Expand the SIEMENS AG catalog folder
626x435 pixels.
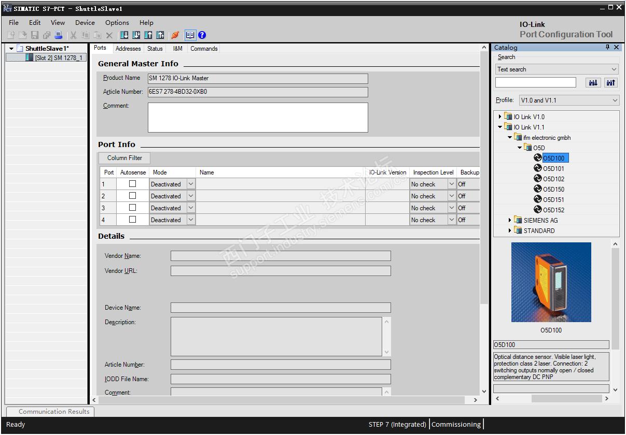coord(510,220)
